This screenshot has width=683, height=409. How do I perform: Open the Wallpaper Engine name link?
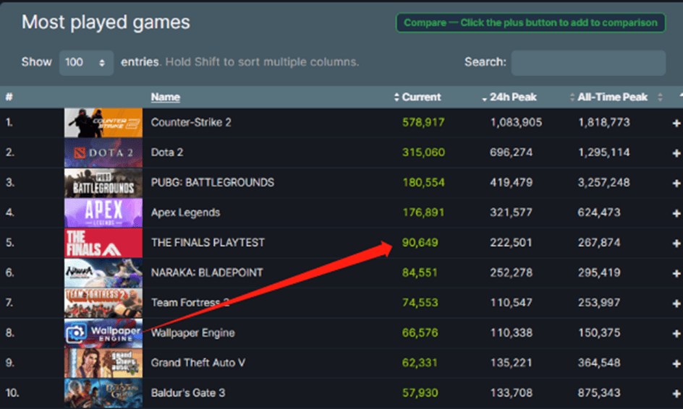[x=192, y=332]
